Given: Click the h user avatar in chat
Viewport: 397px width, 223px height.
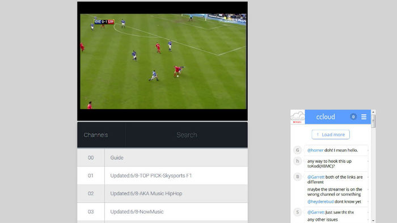Looking at the screenshot, I should coord(298,161).
